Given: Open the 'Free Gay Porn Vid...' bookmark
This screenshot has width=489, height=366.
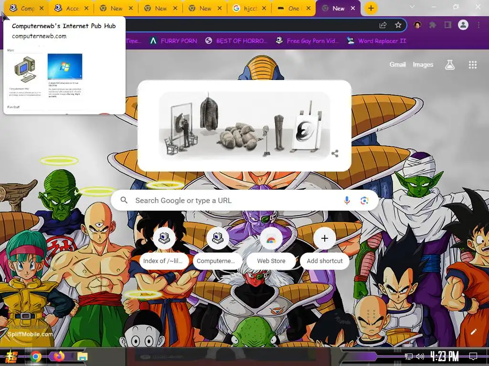Looking at the screenshot, I should pos(307,41).
